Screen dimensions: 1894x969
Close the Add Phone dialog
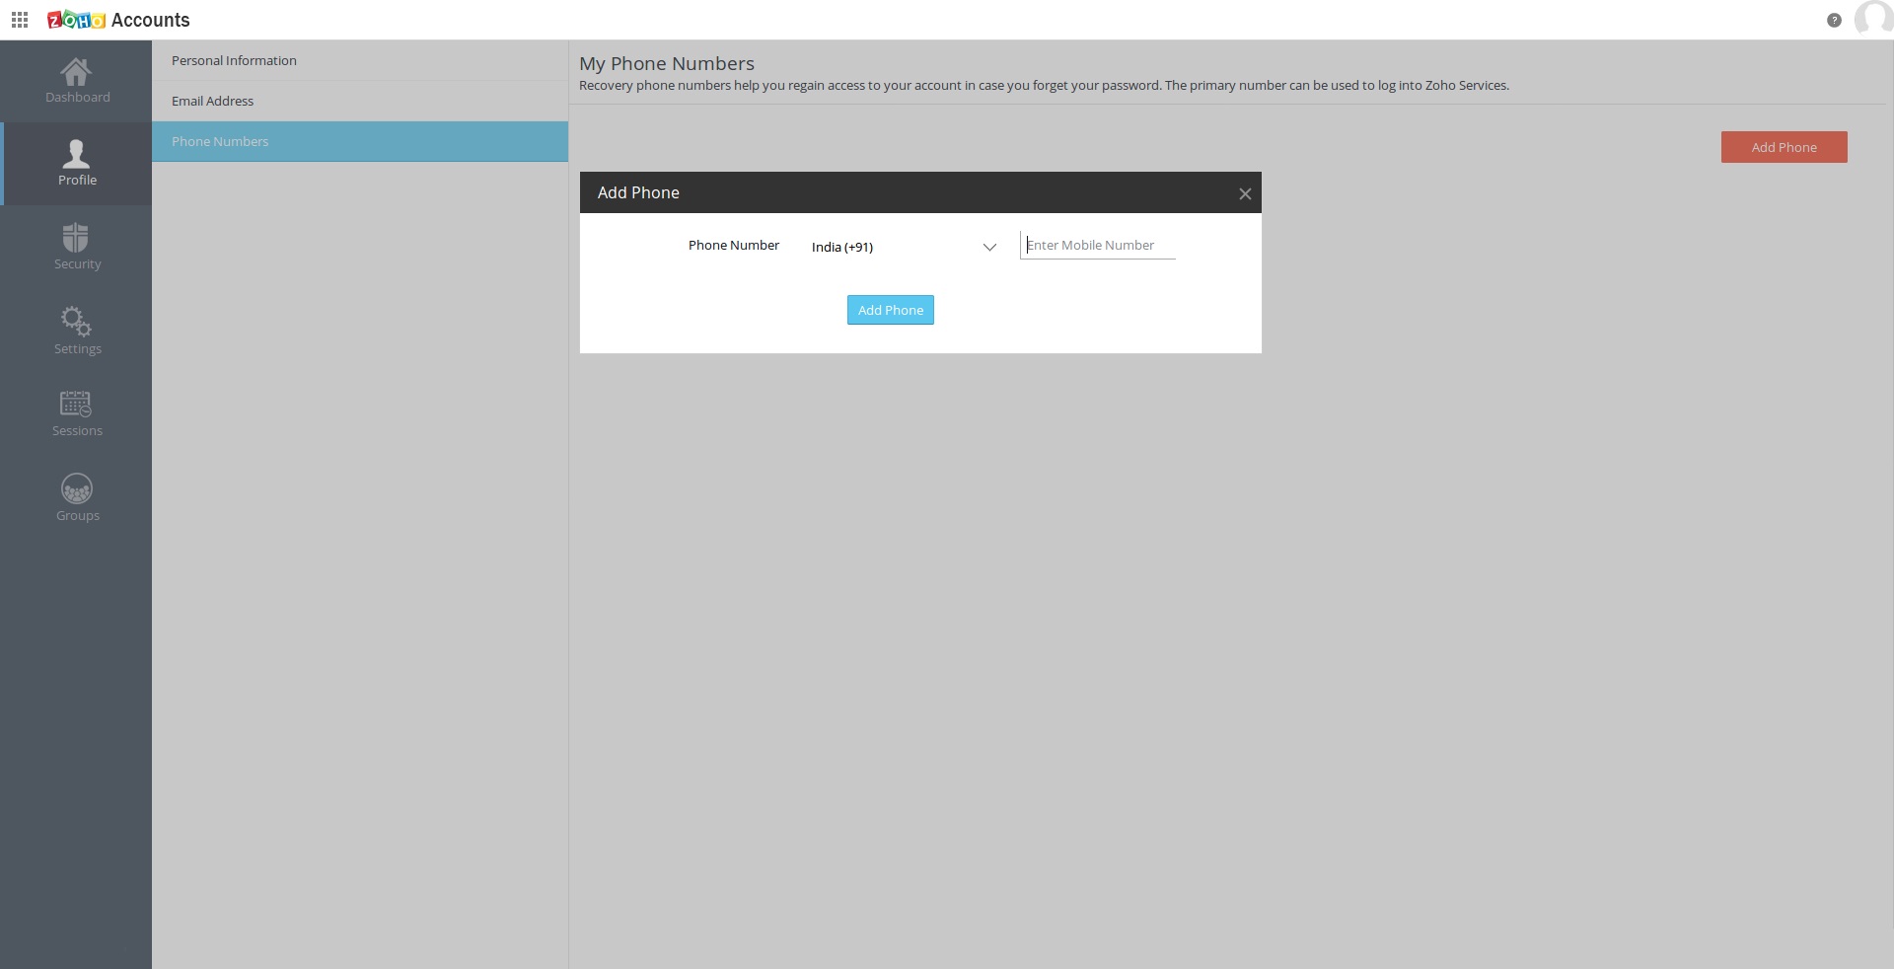[x=1245, y=193]
